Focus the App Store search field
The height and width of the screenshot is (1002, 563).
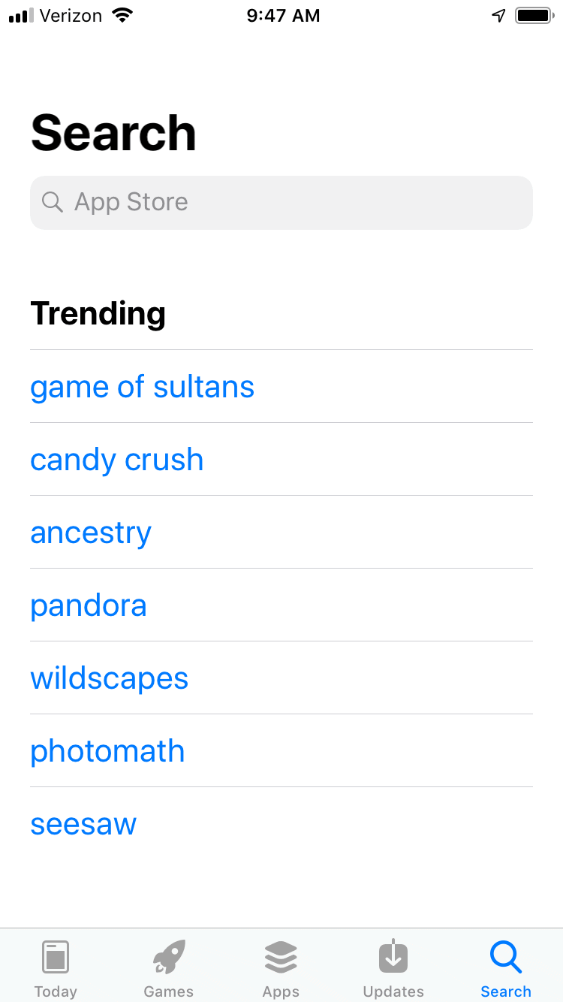tap(281, 202)
